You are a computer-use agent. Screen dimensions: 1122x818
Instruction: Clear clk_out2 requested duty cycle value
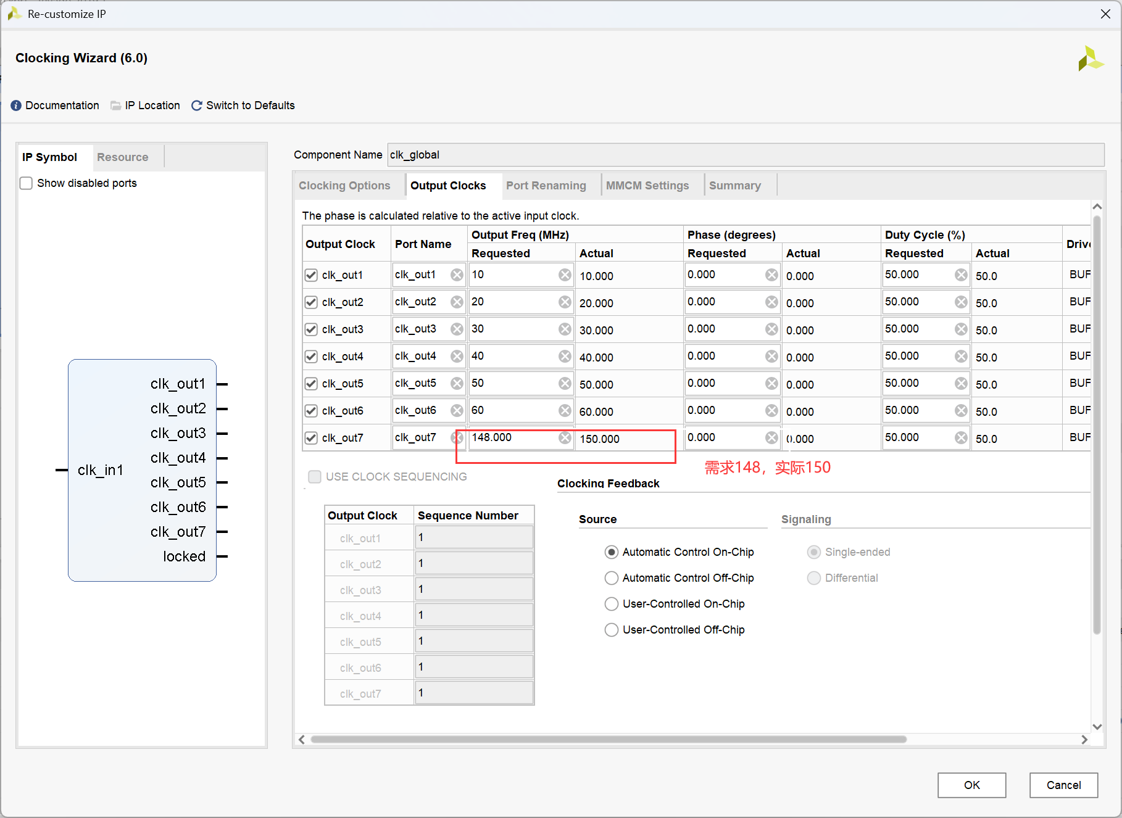point(961,302)
